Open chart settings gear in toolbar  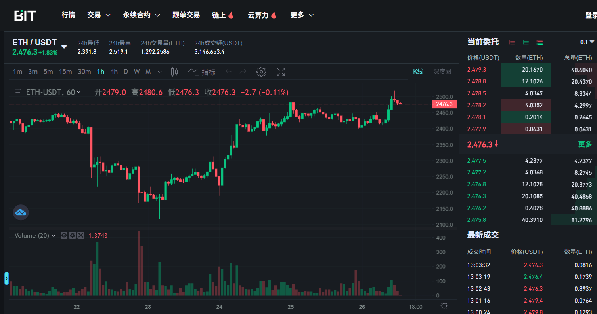[x=261, y=72]
